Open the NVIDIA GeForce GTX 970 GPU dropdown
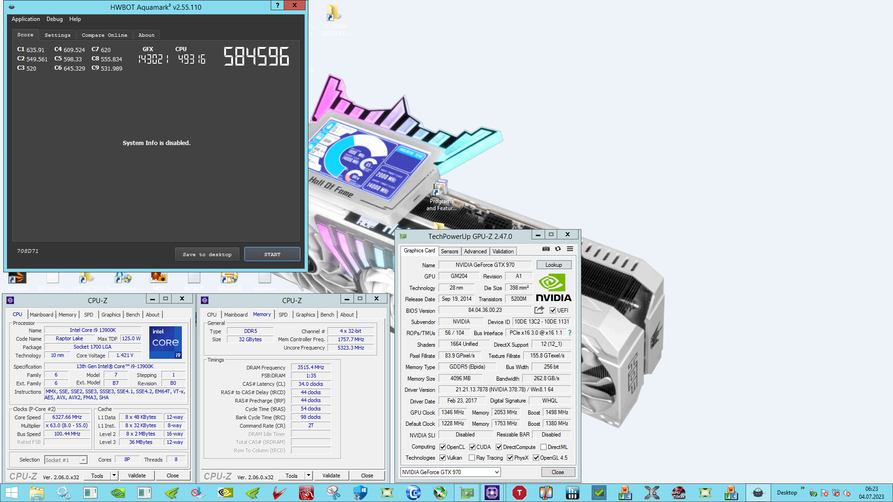This screenshot has width=893, height=502. [x=450, y=472]
